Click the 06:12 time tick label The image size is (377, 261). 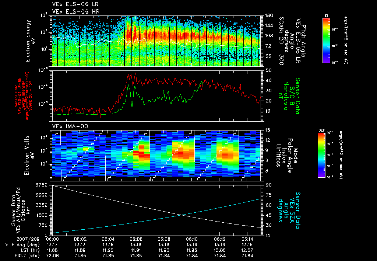pos(219,239)
